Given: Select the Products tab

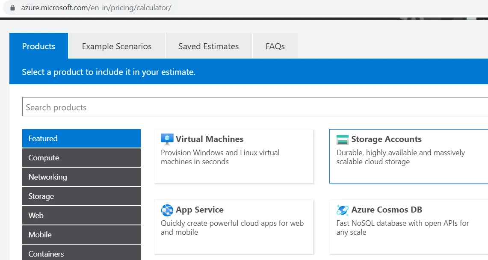Looking at the screenshot, I should 38,46.
